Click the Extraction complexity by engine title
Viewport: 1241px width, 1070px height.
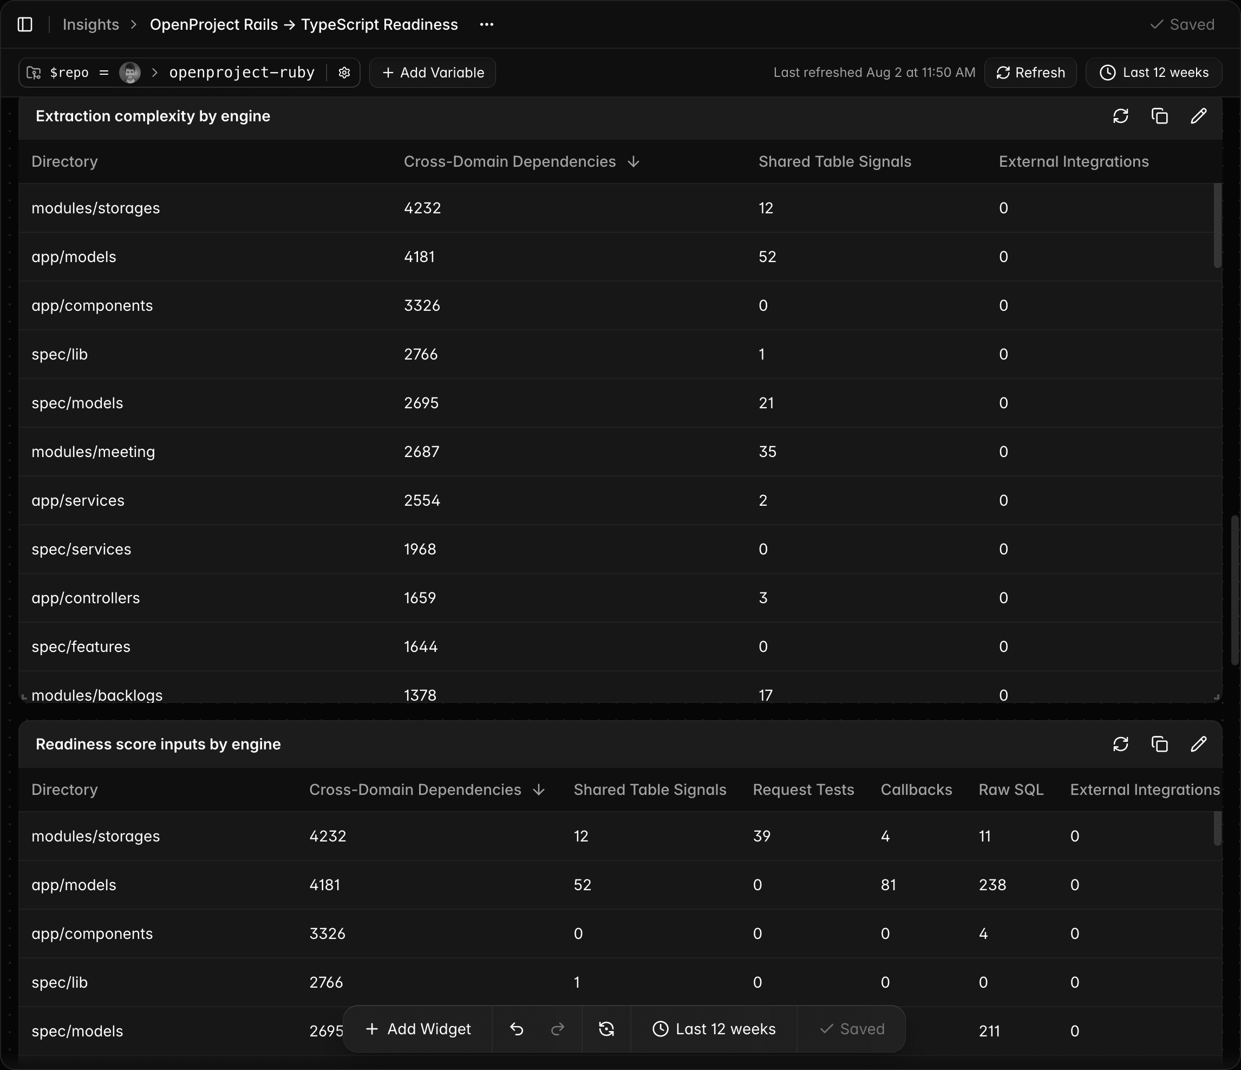(153, 116)
